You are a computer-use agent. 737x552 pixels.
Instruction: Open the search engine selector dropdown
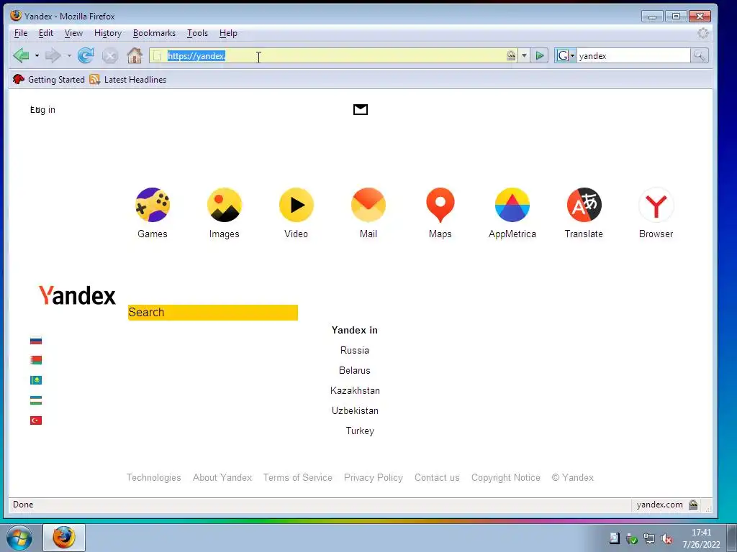click(x=566, y=56)
